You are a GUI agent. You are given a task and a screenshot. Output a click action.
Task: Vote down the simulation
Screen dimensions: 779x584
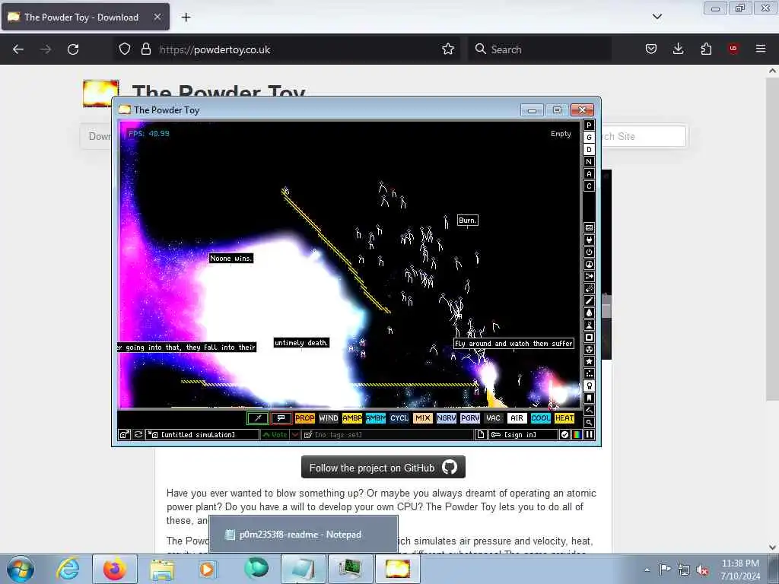[295, 434]
